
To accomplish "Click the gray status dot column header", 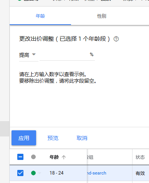I will tap(33, 157).
